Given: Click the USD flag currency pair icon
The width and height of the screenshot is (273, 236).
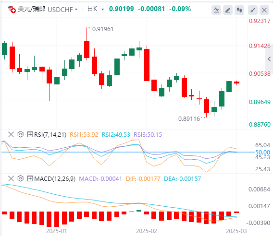Looking at the screenshot, I should [12, 10].
